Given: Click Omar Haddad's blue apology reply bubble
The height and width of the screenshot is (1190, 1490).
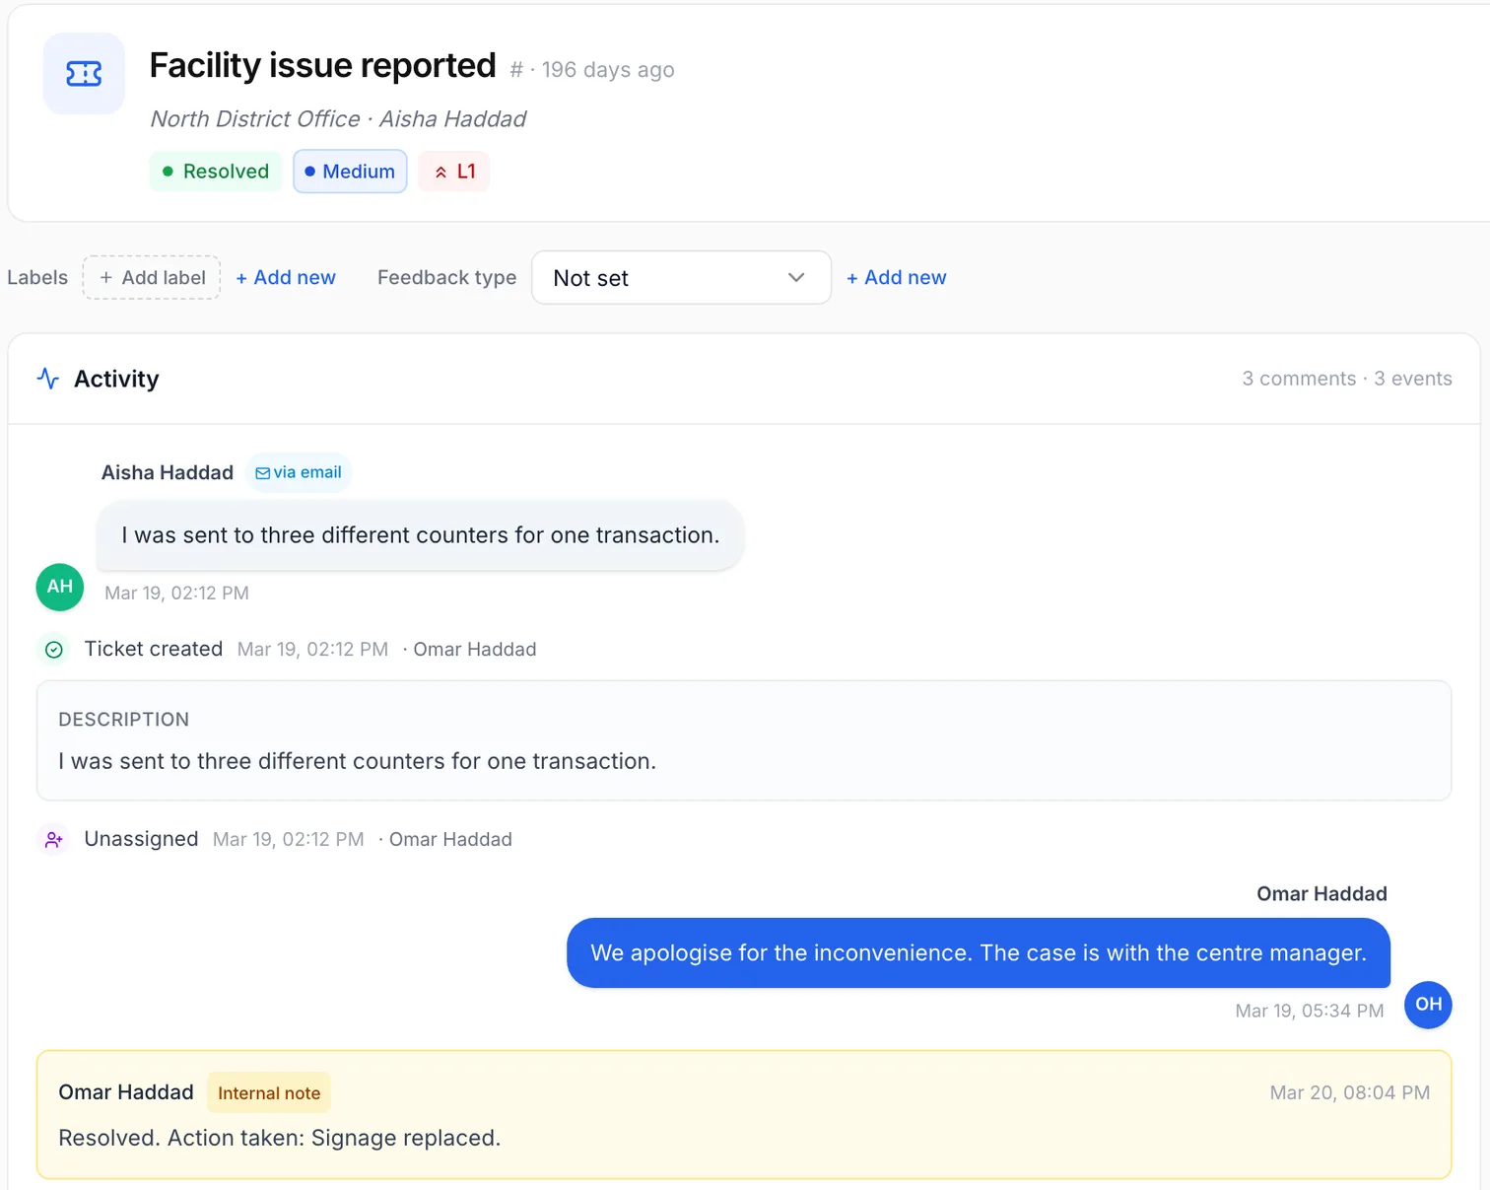Looking at the screenshot, I should tap(979, 953).
